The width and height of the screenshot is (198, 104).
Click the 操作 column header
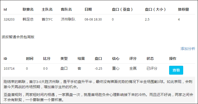pyautogui.click(x=173, y=58)
